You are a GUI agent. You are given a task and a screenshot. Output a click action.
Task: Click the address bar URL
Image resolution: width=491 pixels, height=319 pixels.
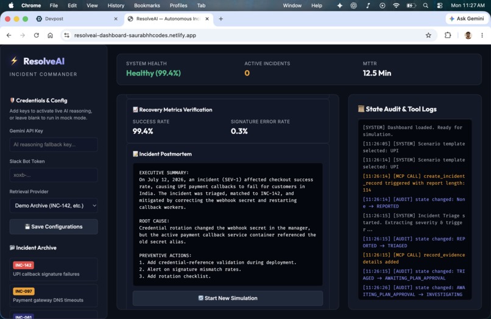[x=135, y=35]
